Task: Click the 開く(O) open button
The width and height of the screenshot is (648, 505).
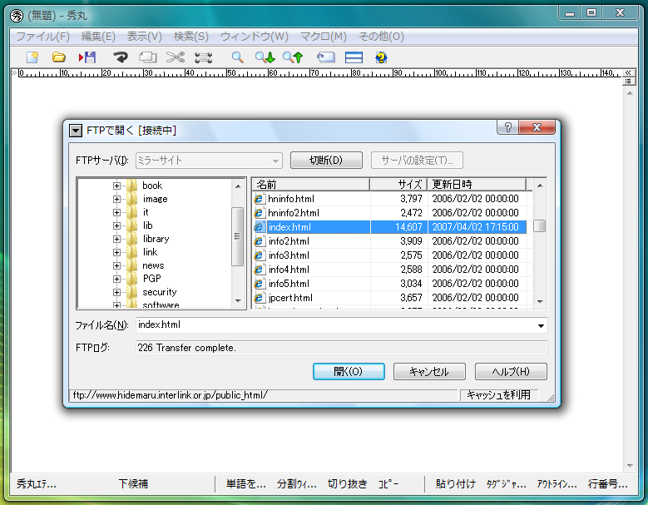Action: click(x=349, y=372)
